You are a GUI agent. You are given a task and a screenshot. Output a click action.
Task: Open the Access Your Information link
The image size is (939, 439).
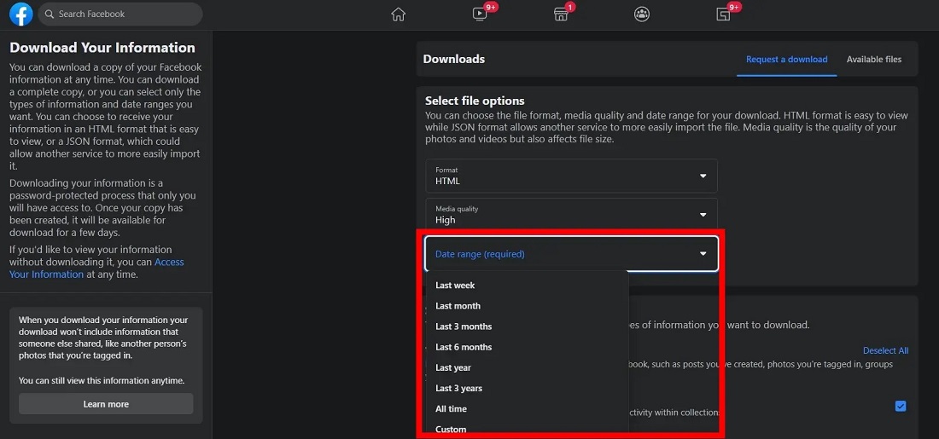pos(96,268)
